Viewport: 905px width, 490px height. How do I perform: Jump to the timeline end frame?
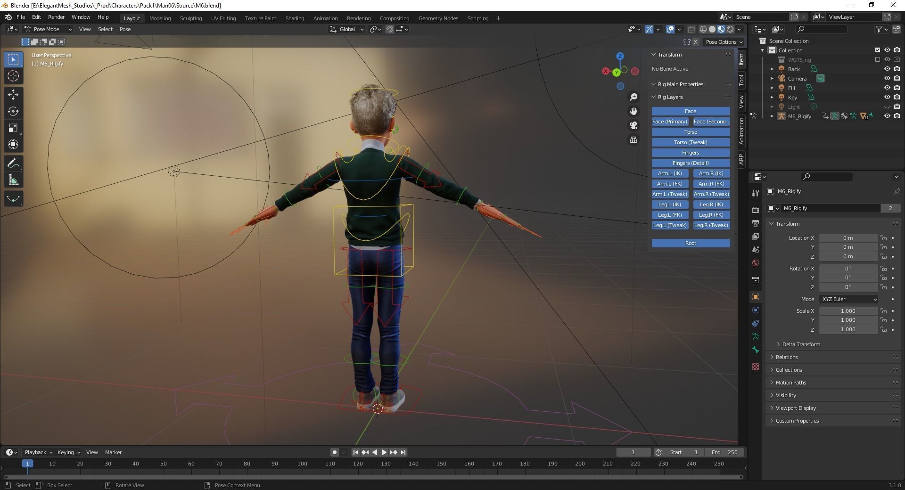[x=403, y=452]
